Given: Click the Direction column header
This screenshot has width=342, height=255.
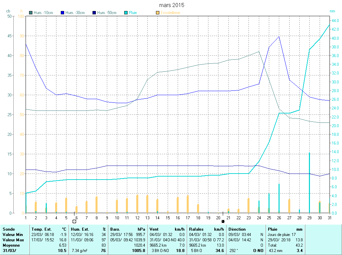Looking at the screenshot, I should pyautogui.click(x=237, y=229).
